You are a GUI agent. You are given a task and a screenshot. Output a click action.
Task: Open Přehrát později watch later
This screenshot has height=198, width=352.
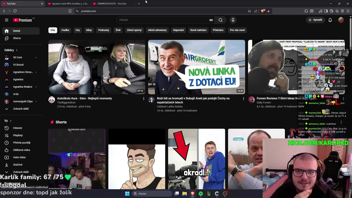point(21,143)
